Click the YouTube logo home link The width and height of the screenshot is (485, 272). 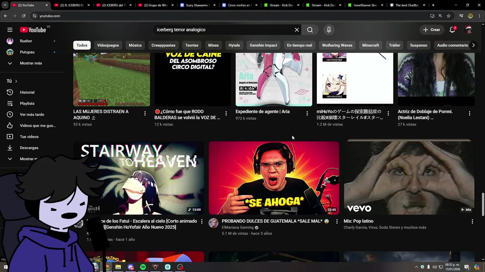(x=33, y=30)
